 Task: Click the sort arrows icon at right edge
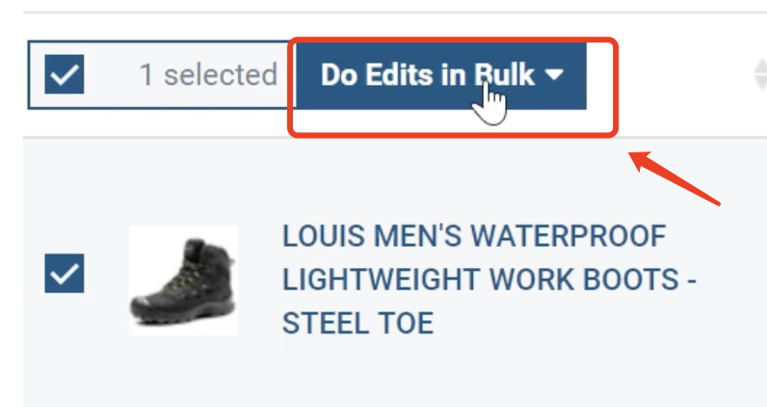(759, 75)
